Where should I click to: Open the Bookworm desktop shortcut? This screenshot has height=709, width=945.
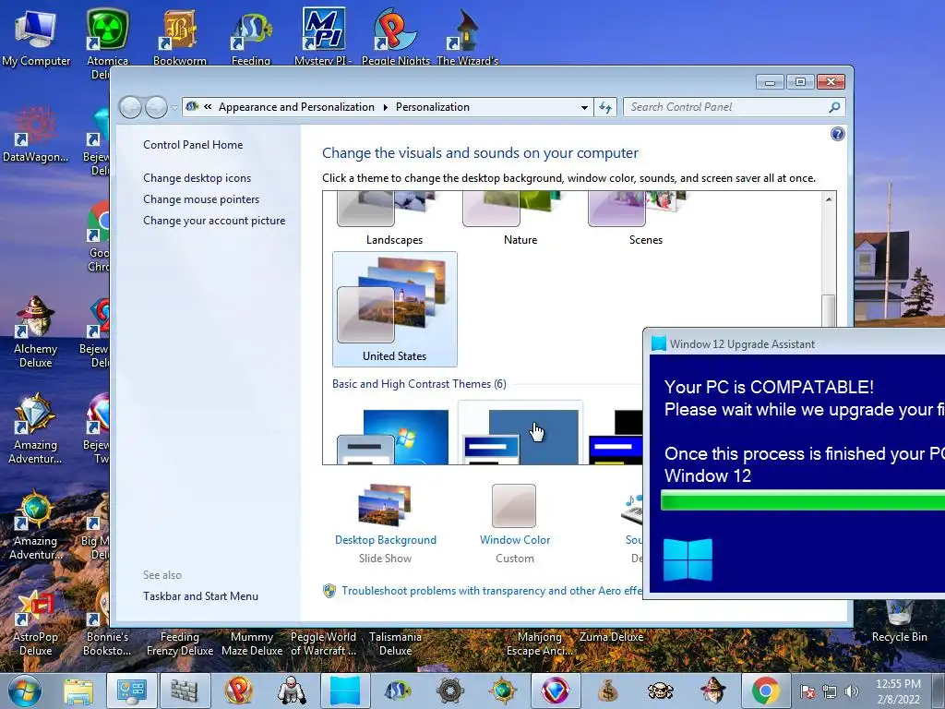click(x=180, y=36)
